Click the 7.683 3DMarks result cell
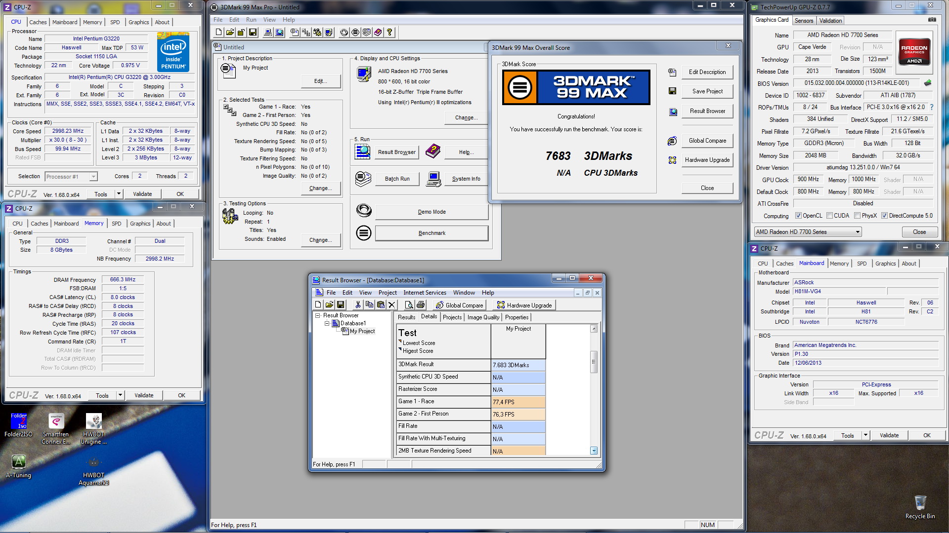Image resolution: width=949 pixels, height=533 pixels. [518, 365]
